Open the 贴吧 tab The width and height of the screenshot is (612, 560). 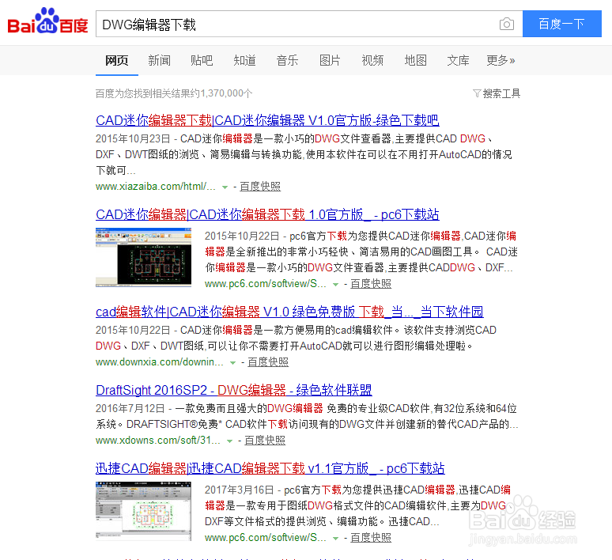pyautogui.click(x=202, y=61)
